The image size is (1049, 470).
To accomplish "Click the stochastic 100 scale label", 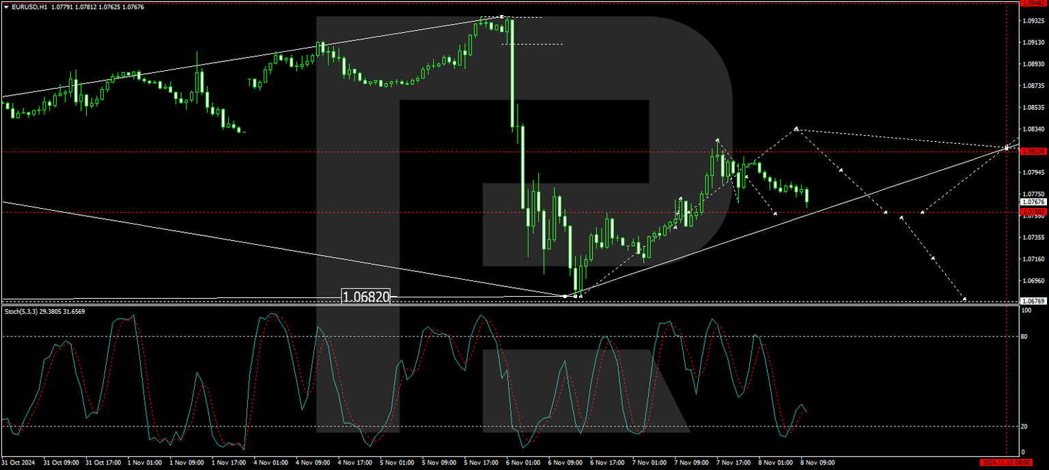I will pyautogui.click(x=1026, y=310).
